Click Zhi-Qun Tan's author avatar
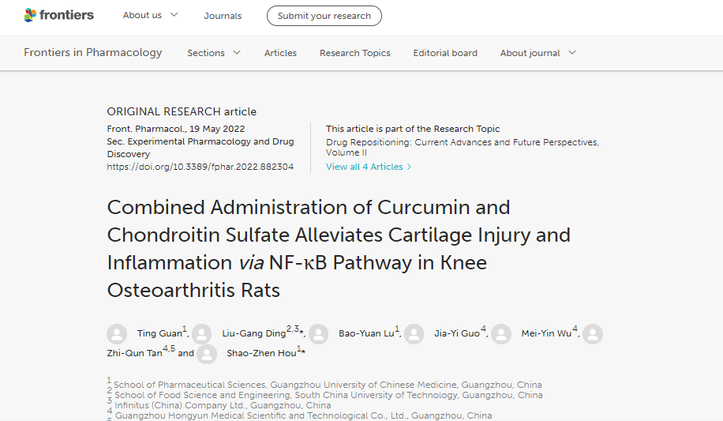 (x=593, y=334)
